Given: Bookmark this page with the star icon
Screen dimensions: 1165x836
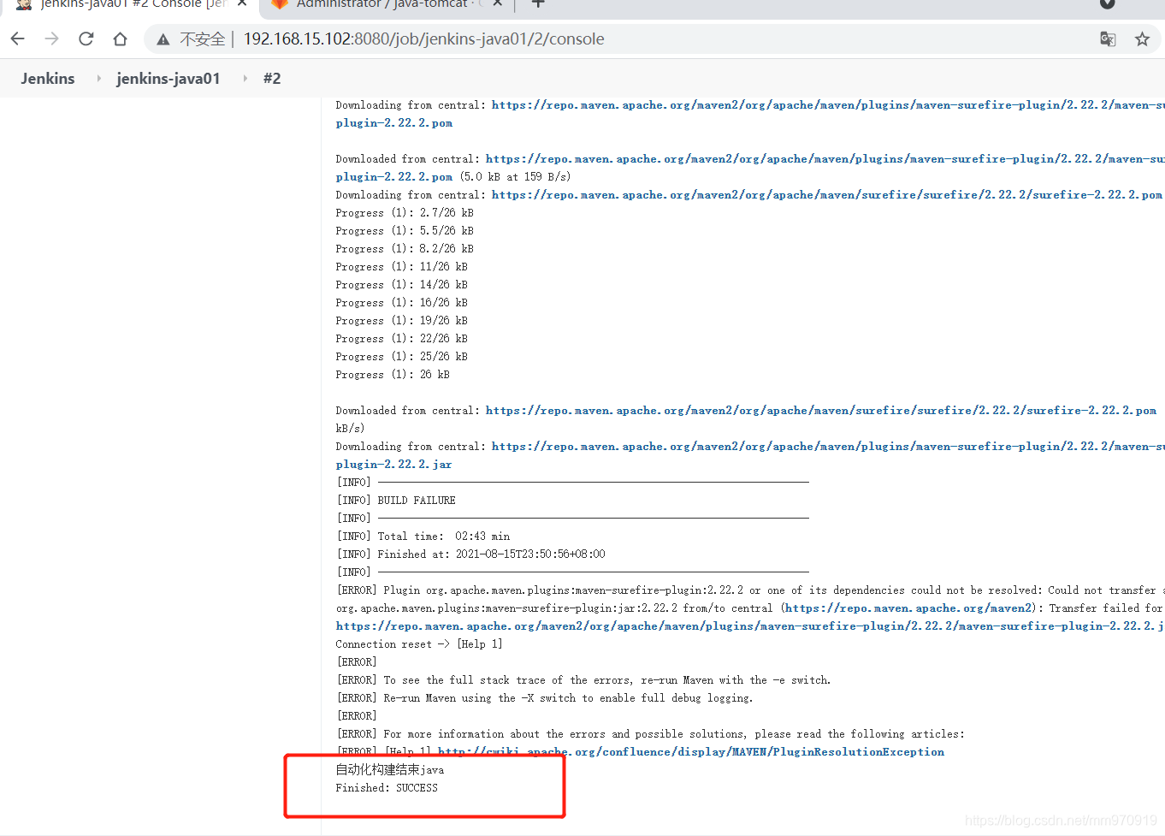Looking at the screenshot, I should [x=1142, y=39].
